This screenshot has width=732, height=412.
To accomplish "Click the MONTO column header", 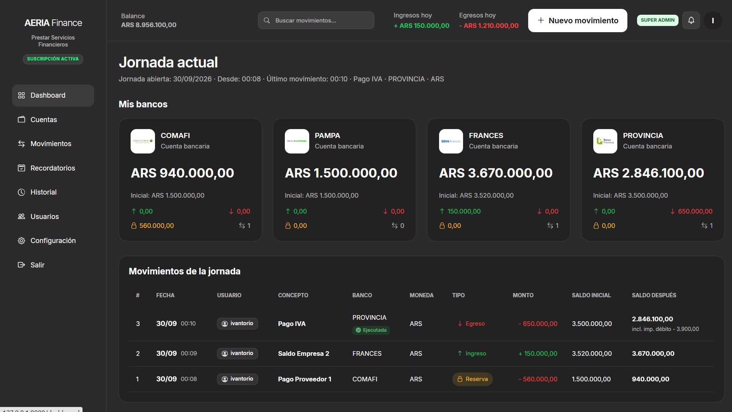I will pos(523,295).
